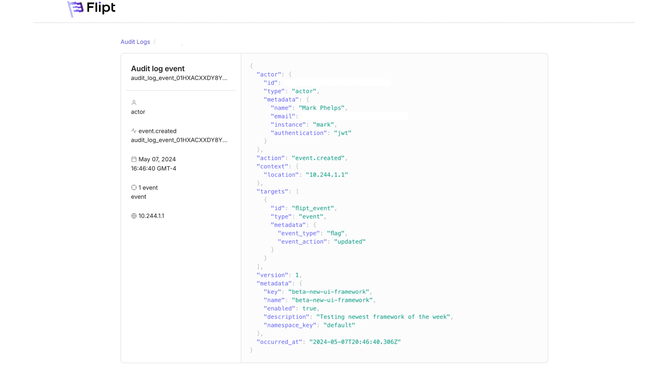Click the "Mark Phelps" name value in JSON
Screen dimensions: 669x377
pos(322,108)
